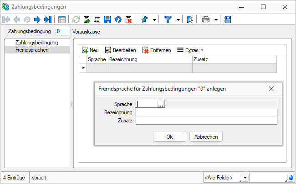Viewport: 296px width, 184px height.
Task: Select Zahlungsbedingung in the left tree
Action: coord(36,43)
